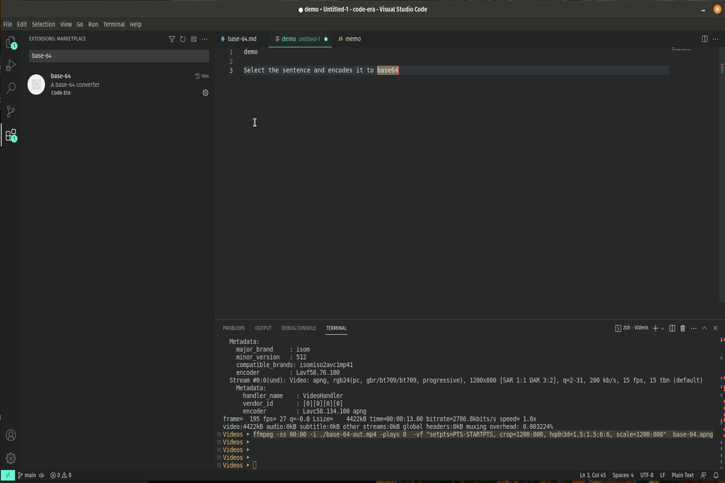Open the Manage gear in activity bar
This screenshot has width=725, height=483.
(x=11, y=458)
